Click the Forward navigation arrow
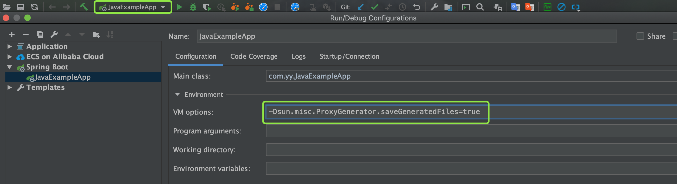677x184 pixels. point(66,7)
